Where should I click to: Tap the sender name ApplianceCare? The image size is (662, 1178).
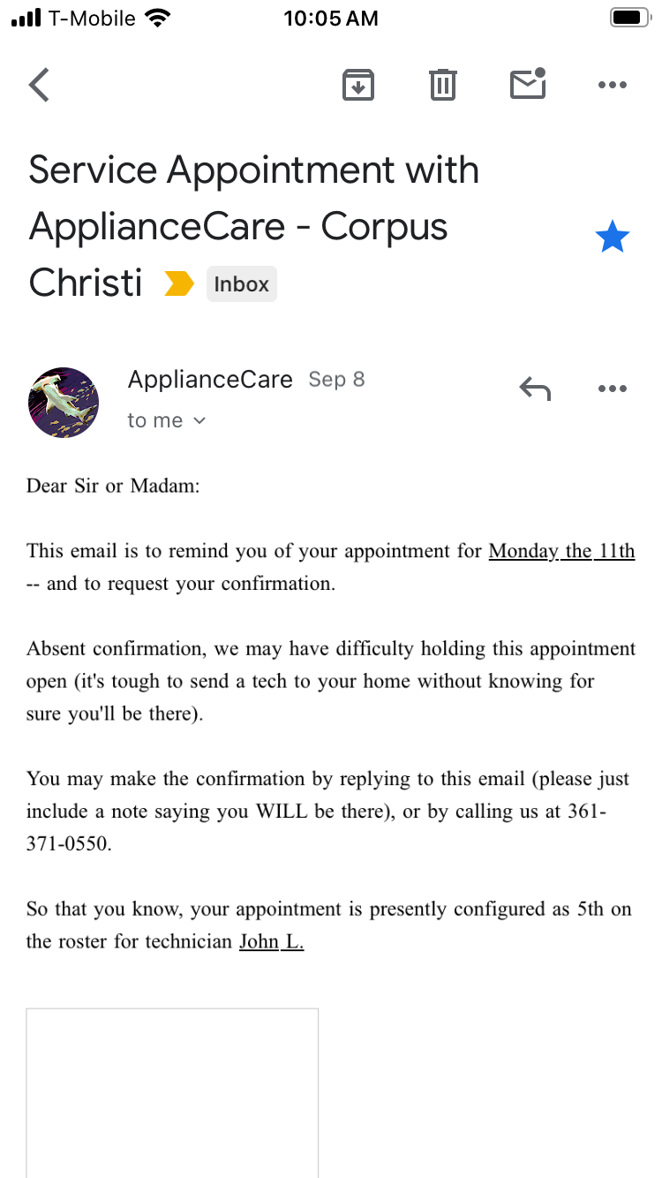(210, 380)
